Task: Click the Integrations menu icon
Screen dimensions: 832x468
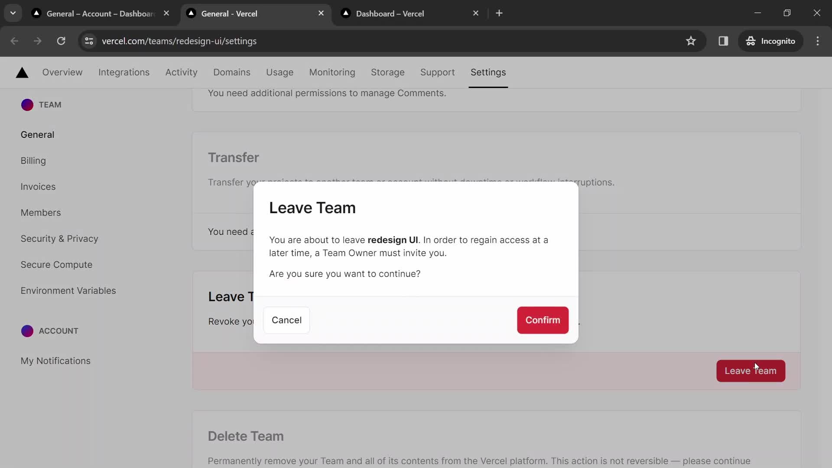Action: (x=123, y=72)
